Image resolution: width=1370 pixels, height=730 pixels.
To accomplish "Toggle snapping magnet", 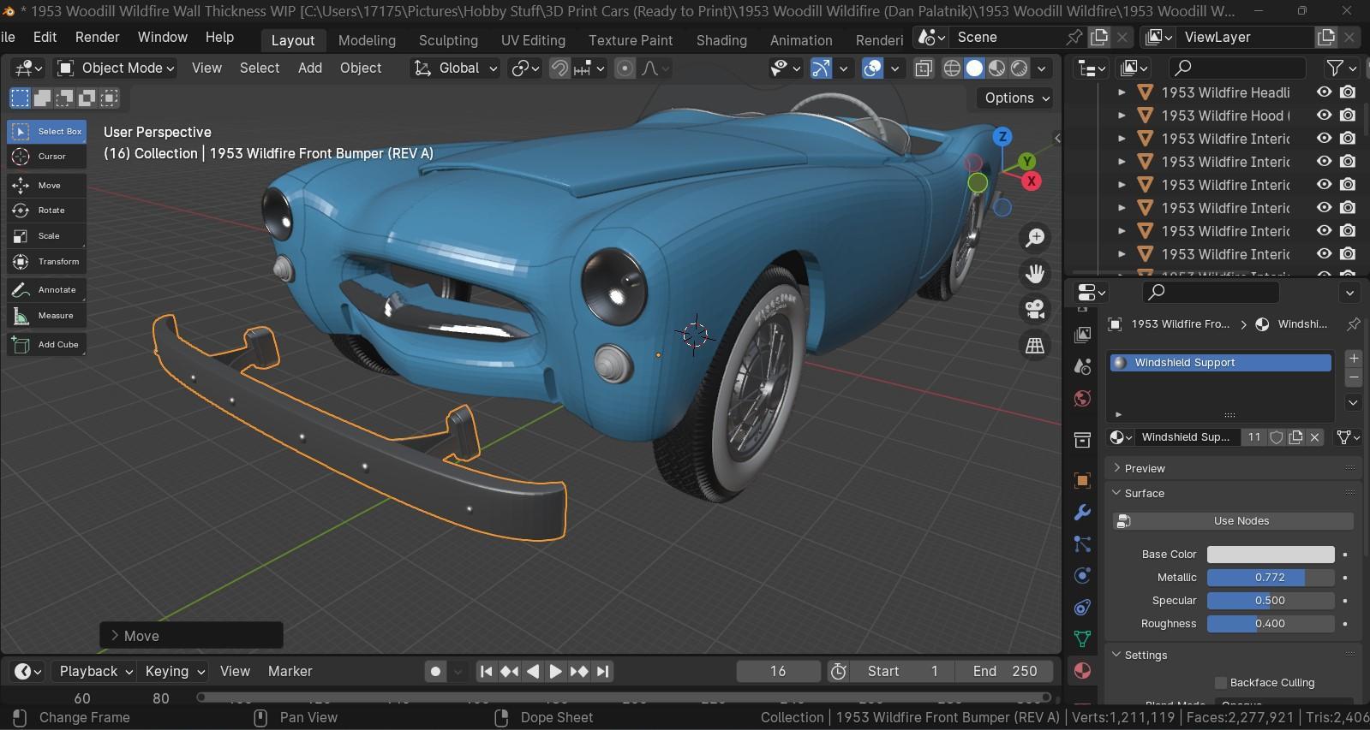I will point(559,68).
